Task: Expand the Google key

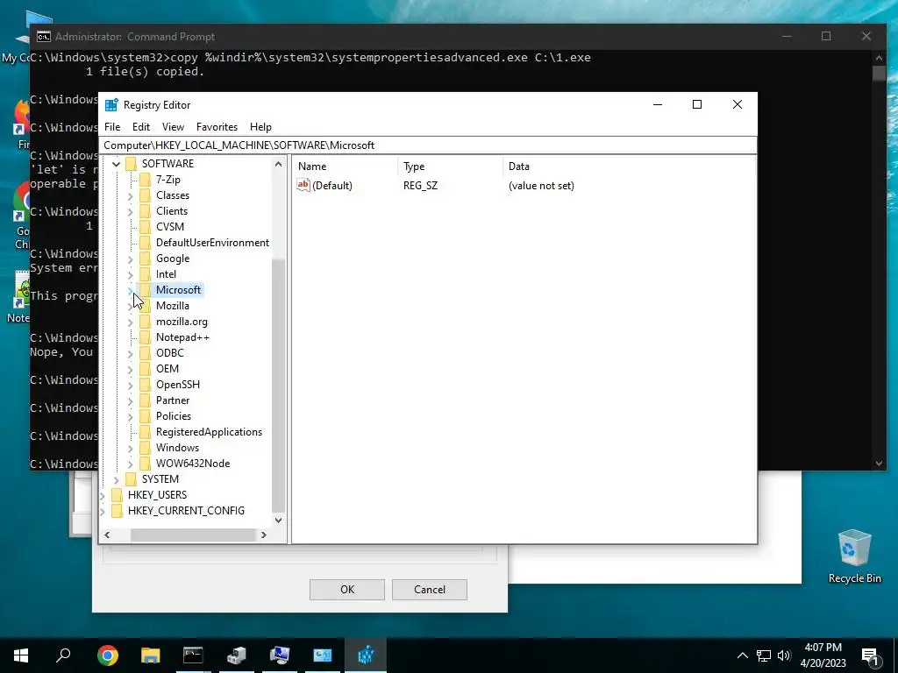Action: tap(131, 259)
